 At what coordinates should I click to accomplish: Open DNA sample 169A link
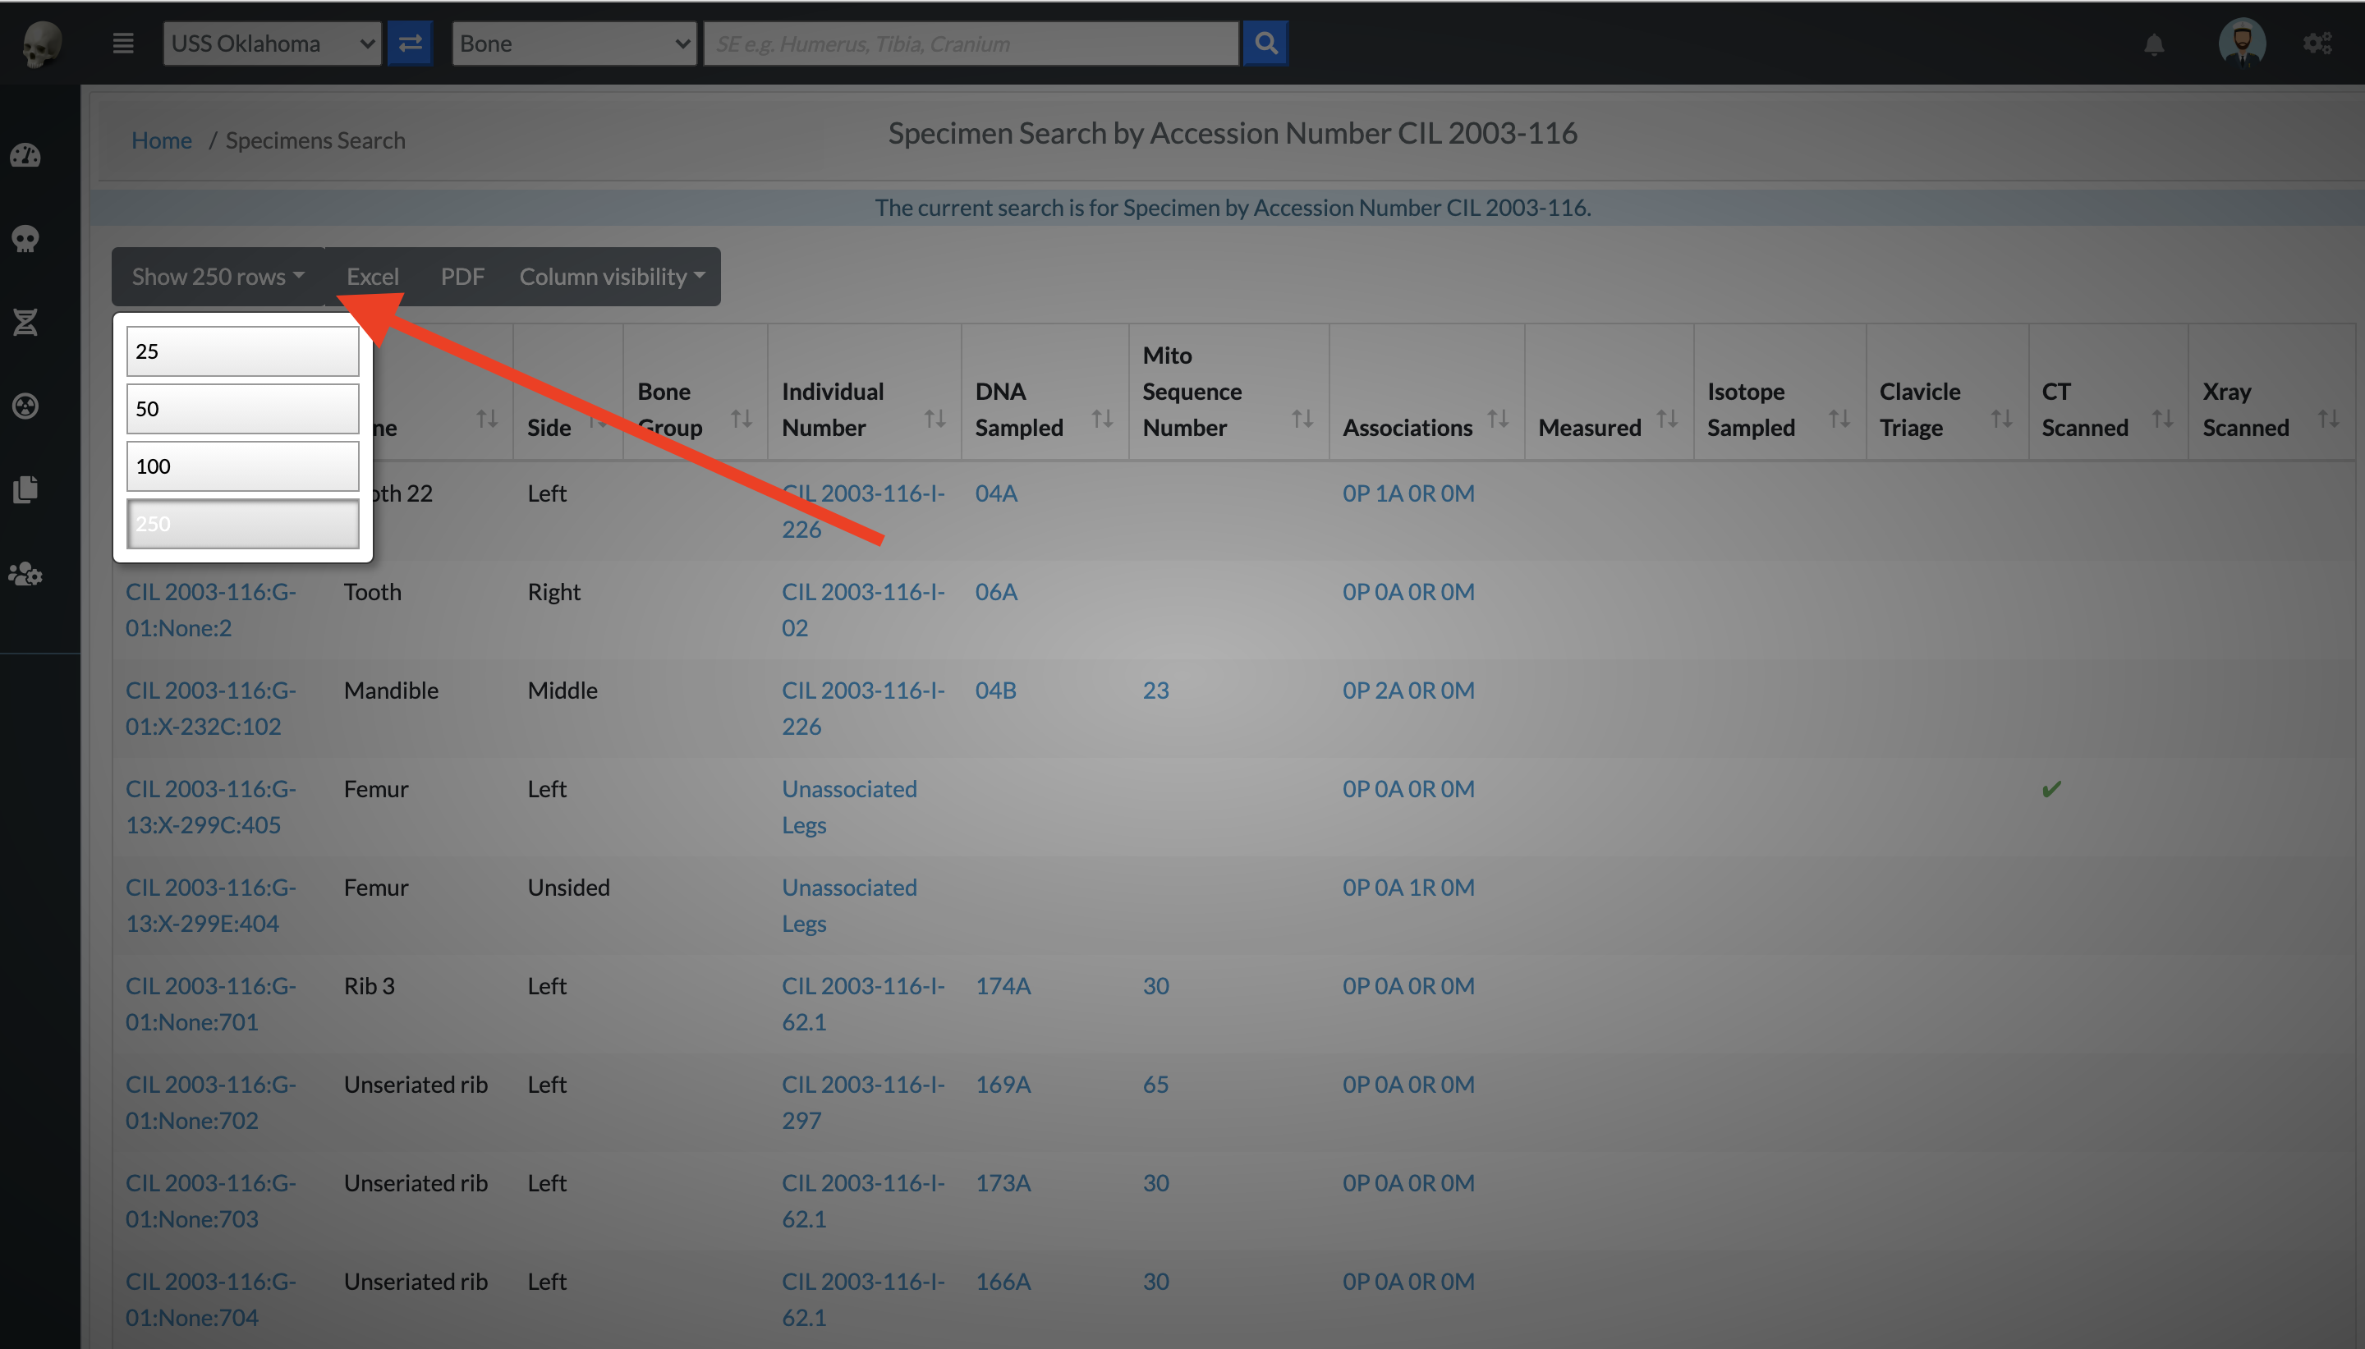click(1003, 1084)
